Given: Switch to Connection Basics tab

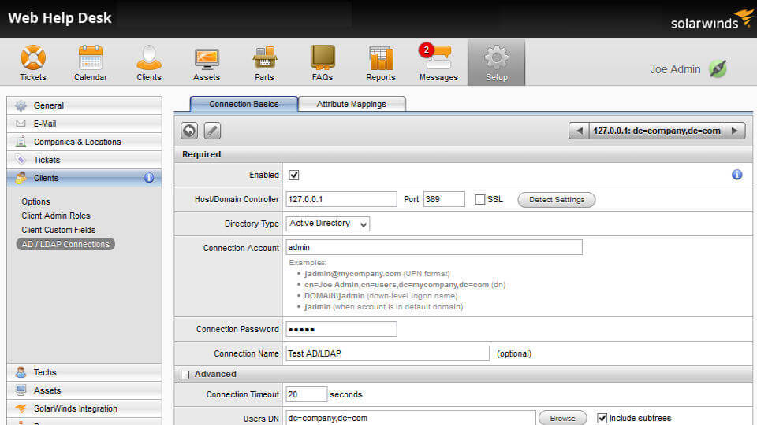Looking at the screenshot, I should (244, 104).
